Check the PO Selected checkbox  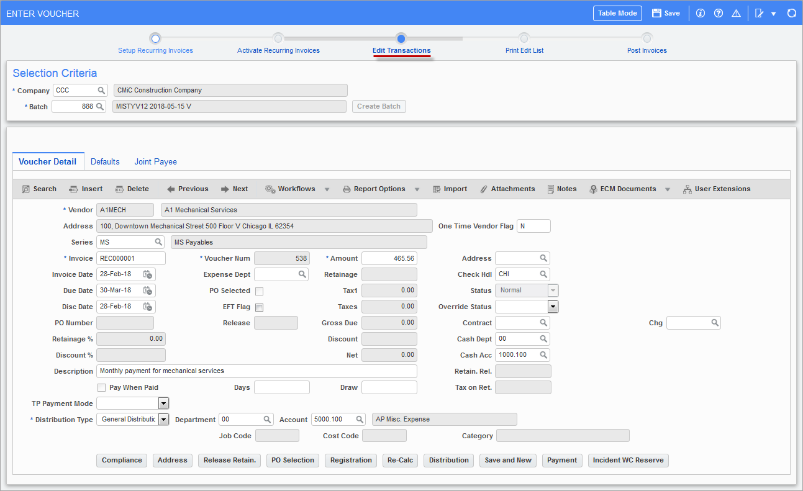(259, 290)
